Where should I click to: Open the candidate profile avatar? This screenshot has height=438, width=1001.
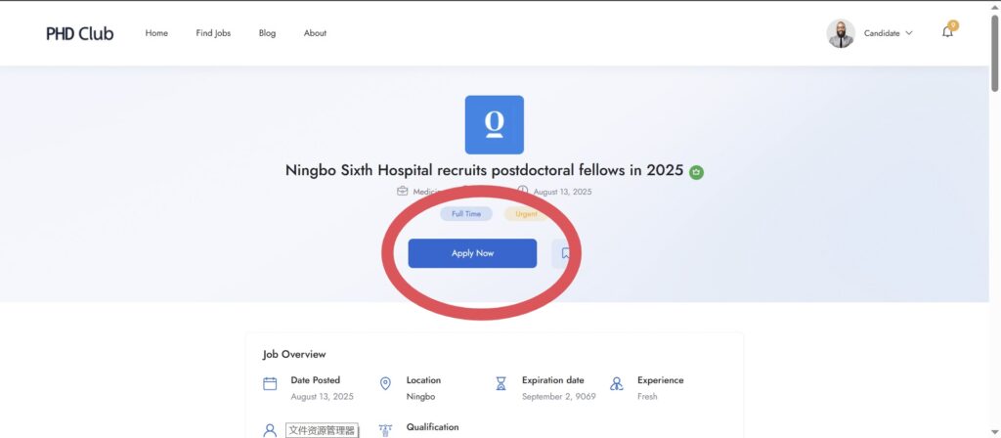point(841,33)
